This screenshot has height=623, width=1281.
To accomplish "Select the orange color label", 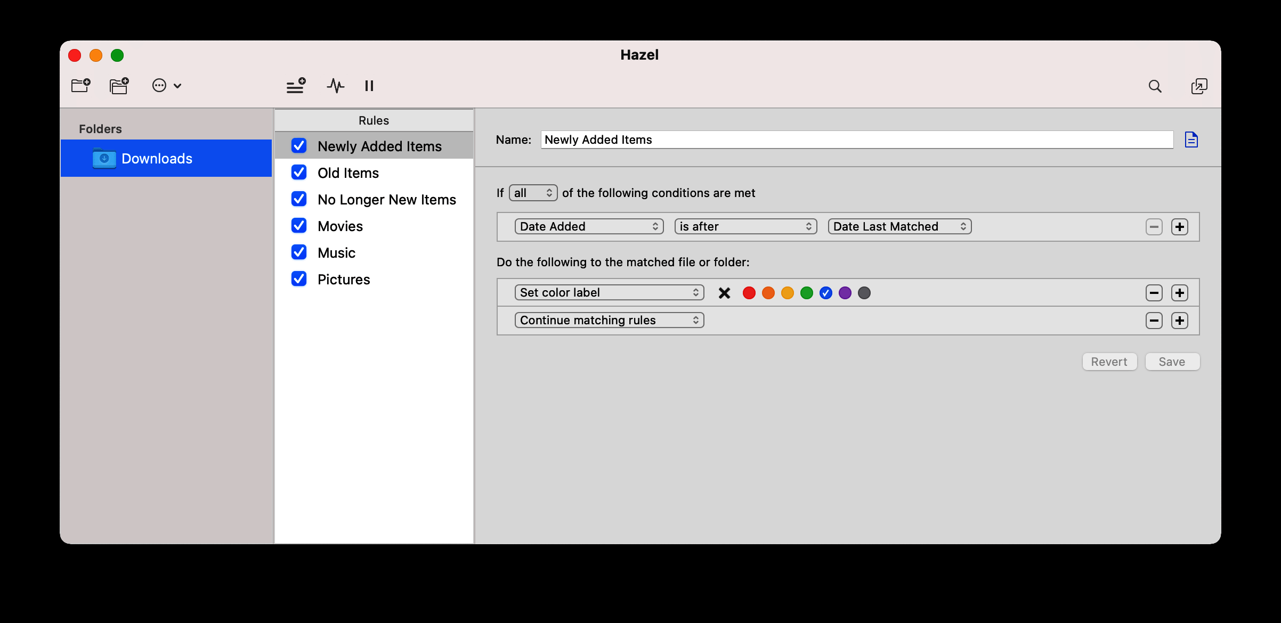I will [768, 293].
